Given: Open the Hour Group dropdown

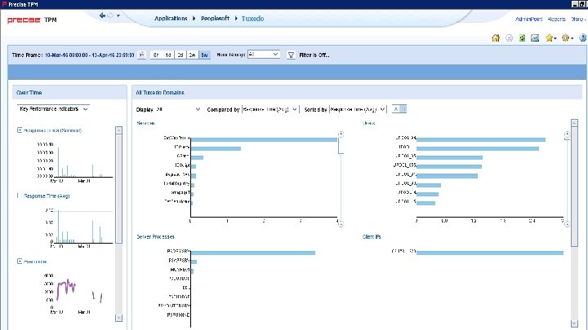Looking at the screenshot, I should click(x=263, y=55).
